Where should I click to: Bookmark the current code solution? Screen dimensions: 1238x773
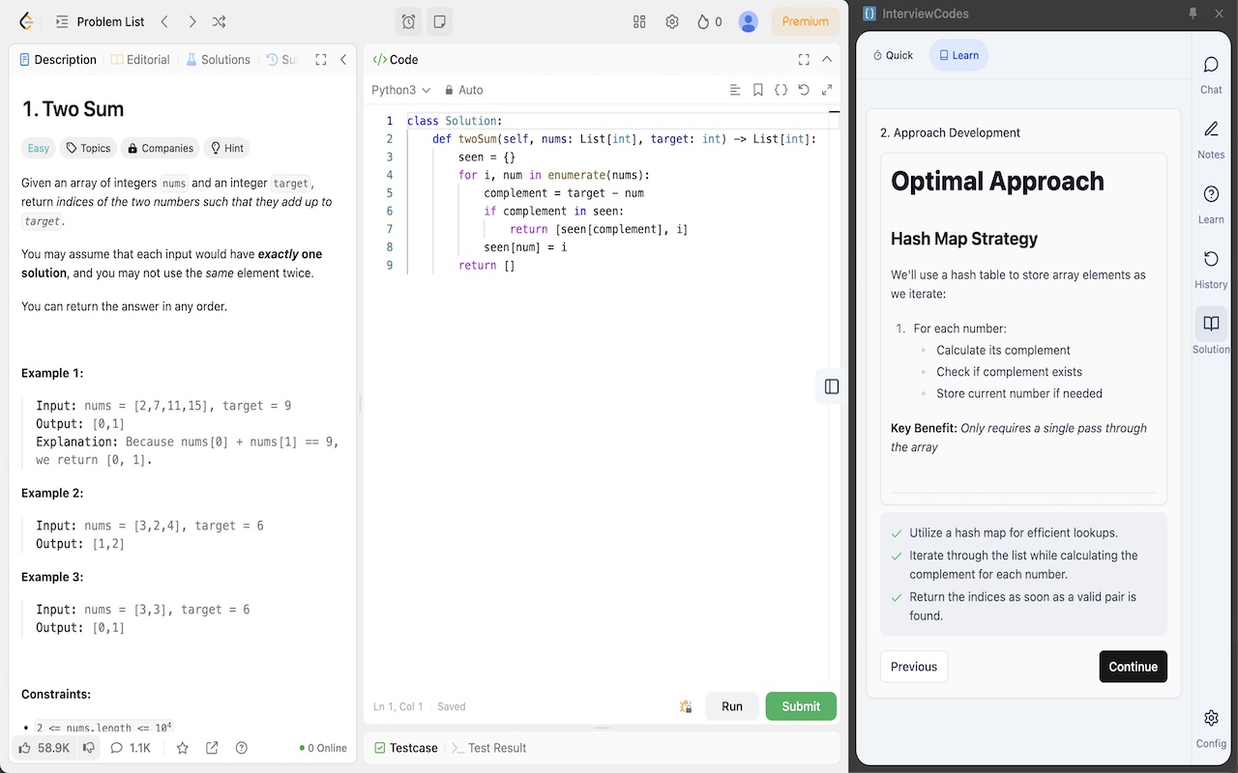pyautogui.click(x=757, y=89)
